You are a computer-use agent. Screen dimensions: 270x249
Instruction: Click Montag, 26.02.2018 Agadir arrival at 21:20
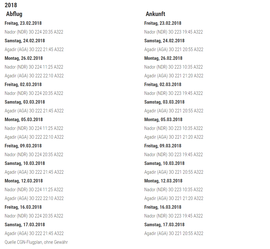pos(174,76)
